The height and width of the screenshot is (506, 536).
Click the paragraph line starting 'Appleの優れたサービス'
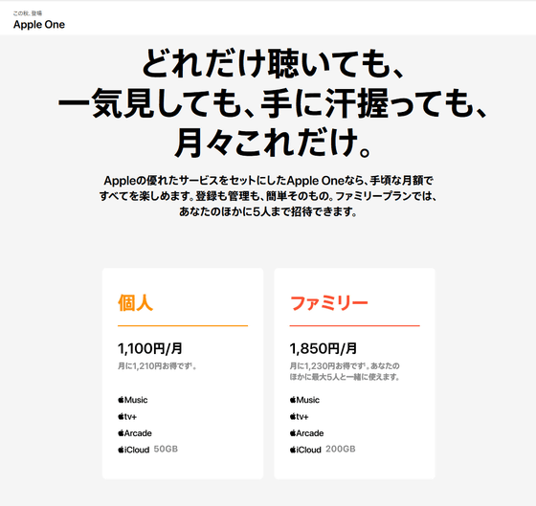[268, 181]
